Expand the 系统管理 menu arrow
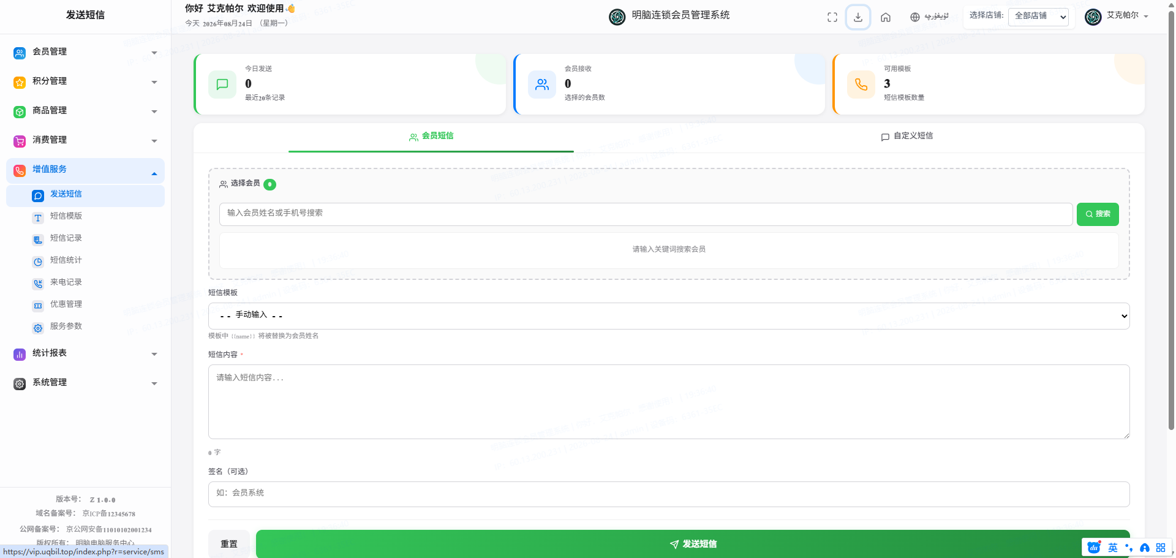This screenshot has width=1176, height=558. click(154, 384)
